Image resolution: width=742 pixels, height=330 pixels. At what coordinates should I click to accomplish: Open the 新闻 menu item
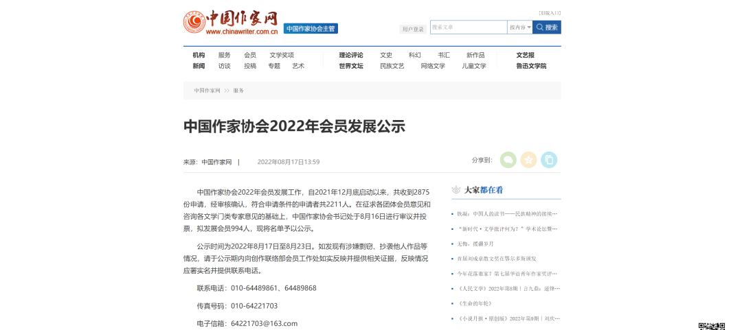click(x=199, y=66)
